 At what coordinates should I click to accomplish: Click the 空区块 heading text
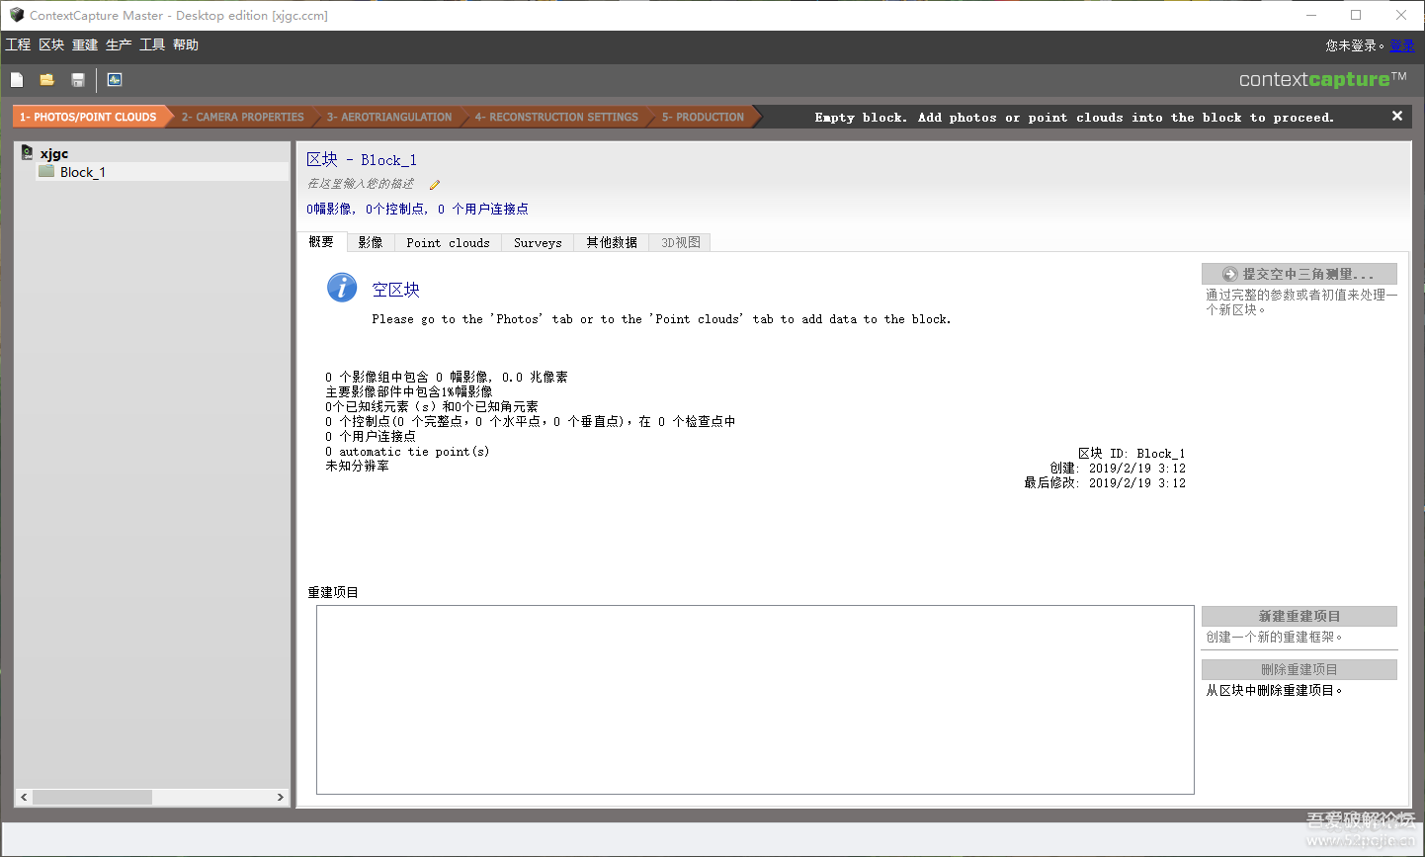click(396, 290)
